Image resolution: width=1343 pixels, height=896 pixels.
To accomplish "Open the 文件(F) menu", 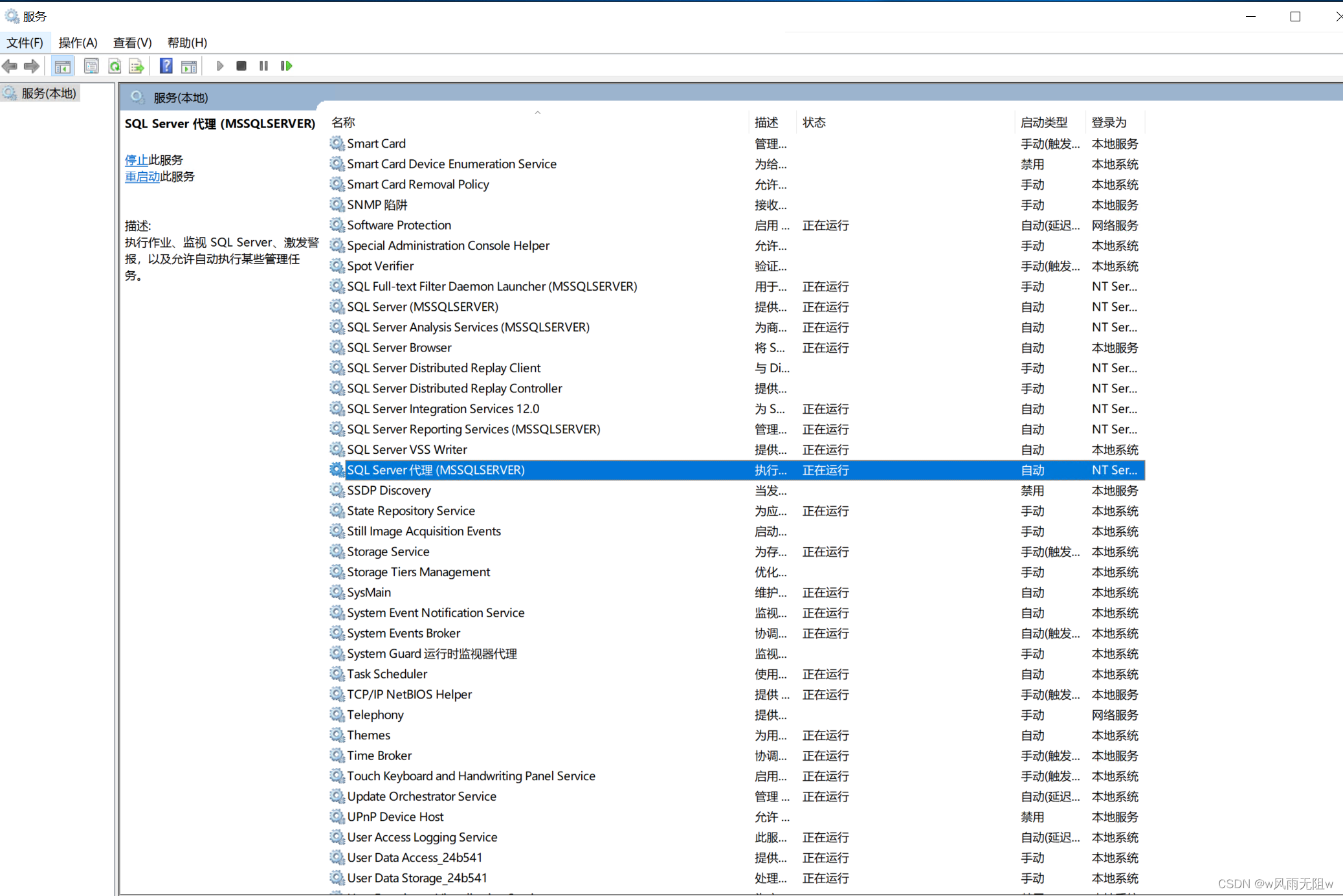I will click(25, 43).
